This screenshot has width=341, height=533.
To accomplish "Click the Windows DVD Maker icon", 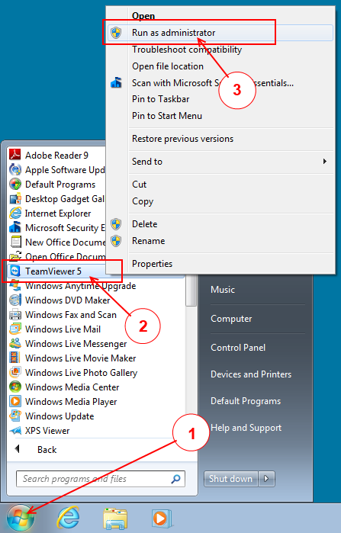I will coord(15,300).
